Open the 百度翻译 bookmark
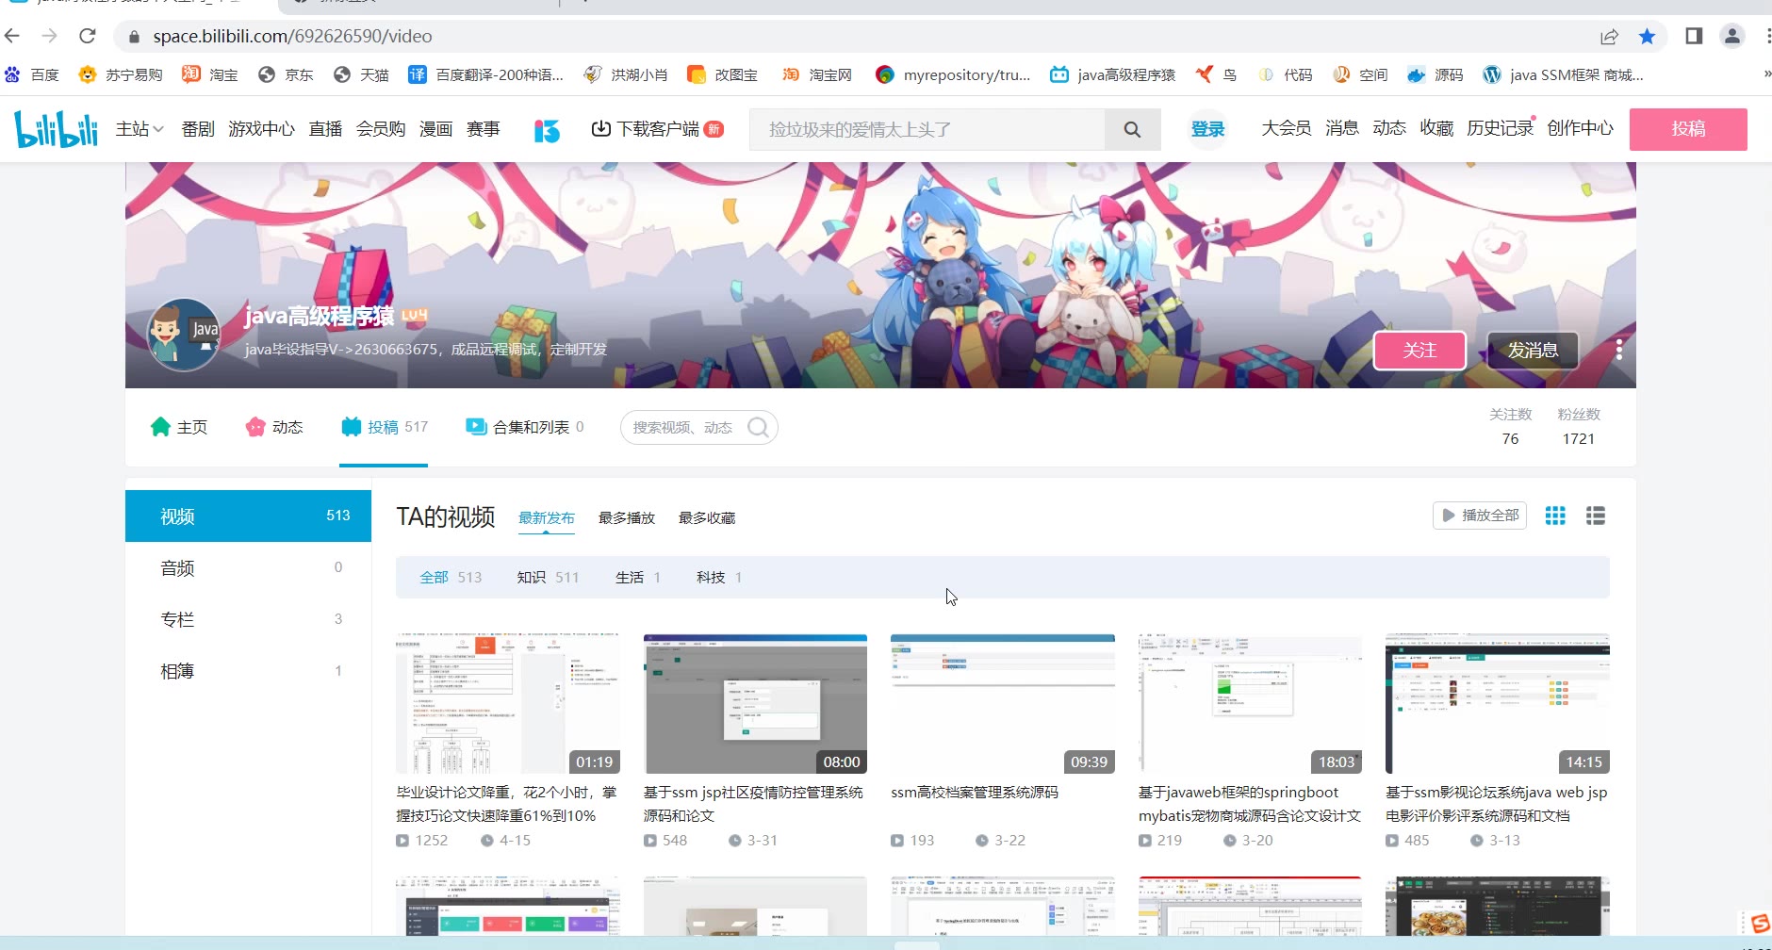 pos(485,74)
